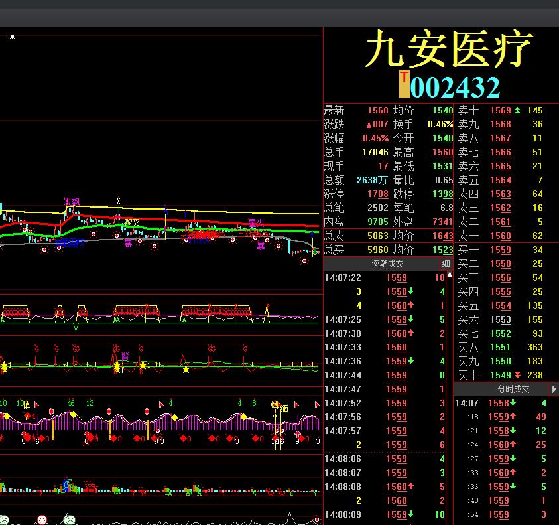The height and width of the screenshot is (525, 559).
Task: Select the 分时成交 header tab
Action: (513, 389)
